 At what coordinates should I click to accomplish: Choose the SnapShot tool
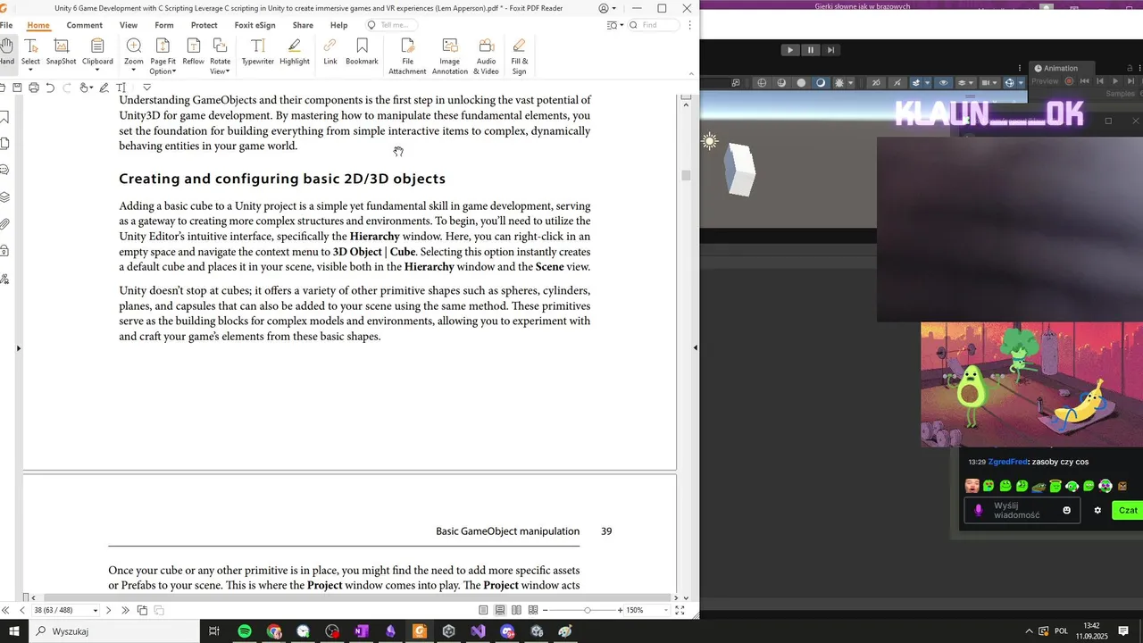coord(61,52)
